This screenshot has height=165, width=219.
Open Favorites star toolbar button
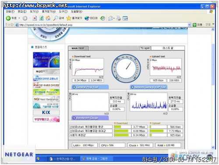(74, 18)
